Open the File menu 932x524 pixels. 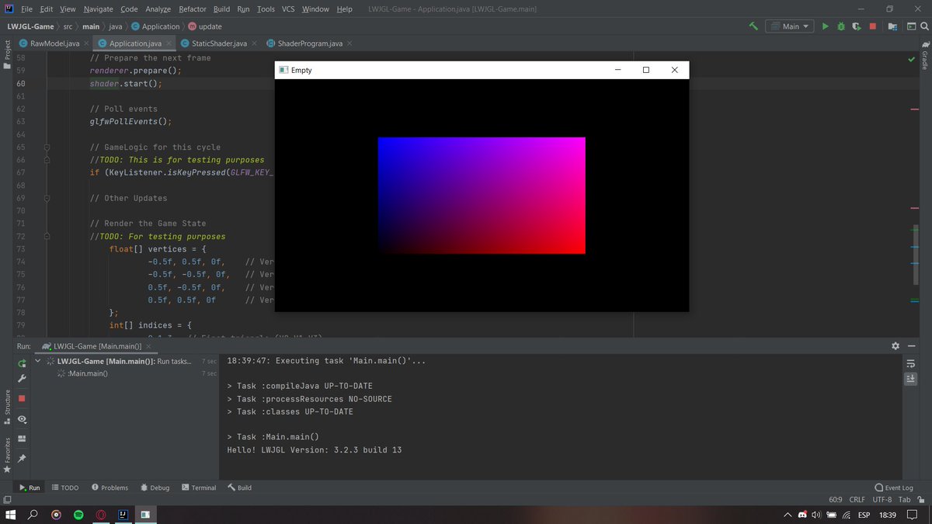click(x=26, y=9)
